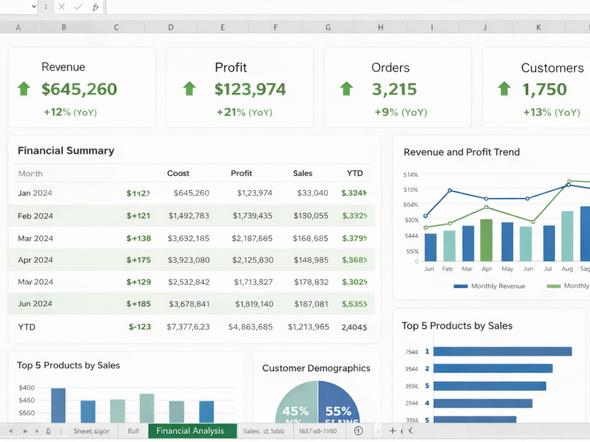Click the first next-sheet arrow

pos(25,431)
